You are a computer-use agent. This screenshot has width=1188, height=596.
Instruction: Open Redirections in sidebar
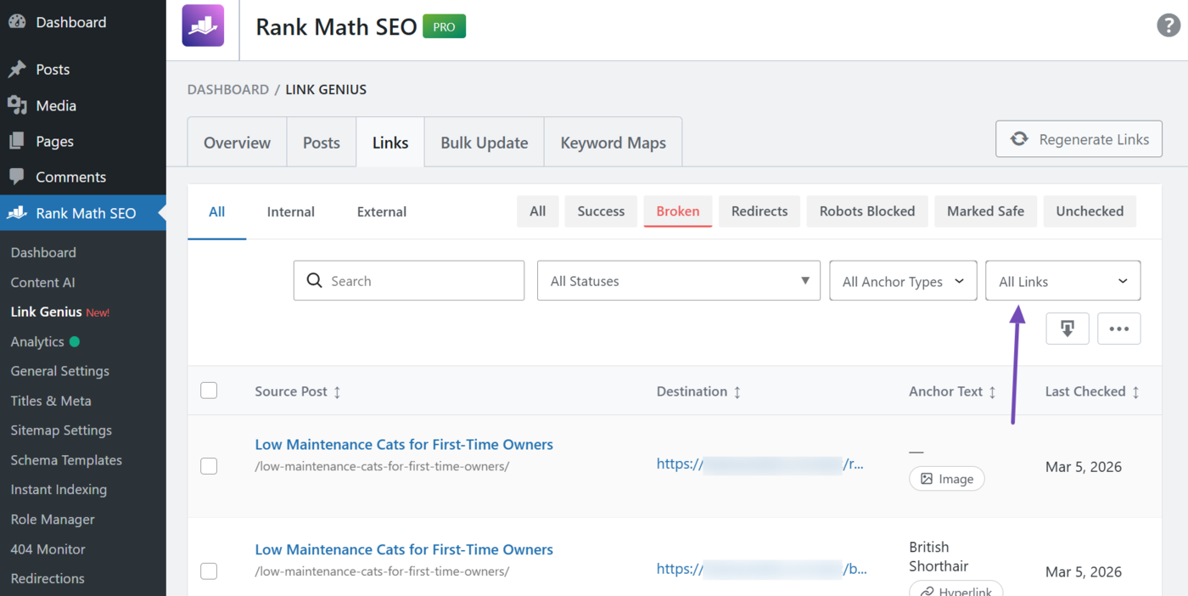pyautogui.click(x=48, y=579)
